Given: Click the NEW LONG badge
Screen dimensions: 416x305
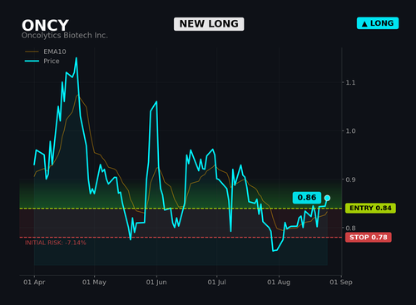Looking at the screenshot, I should point(209,24).
